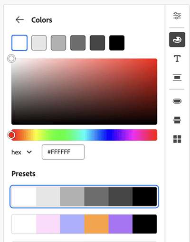Choose the pink-purple-orange preset palette
The width and height of the screenshot is (190, 242).
pos(84,224)
